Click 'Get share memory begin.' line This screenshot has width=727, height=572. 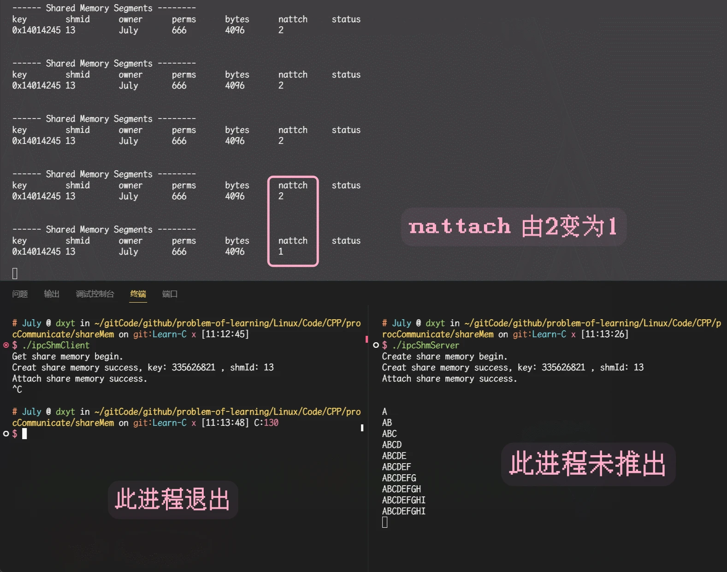(x=68, y=356)
